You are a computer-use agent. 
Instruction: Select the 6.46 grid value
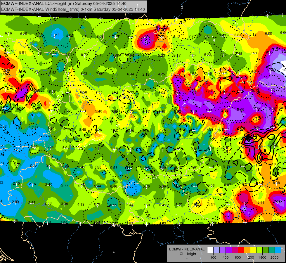click(x=114, y=186)
